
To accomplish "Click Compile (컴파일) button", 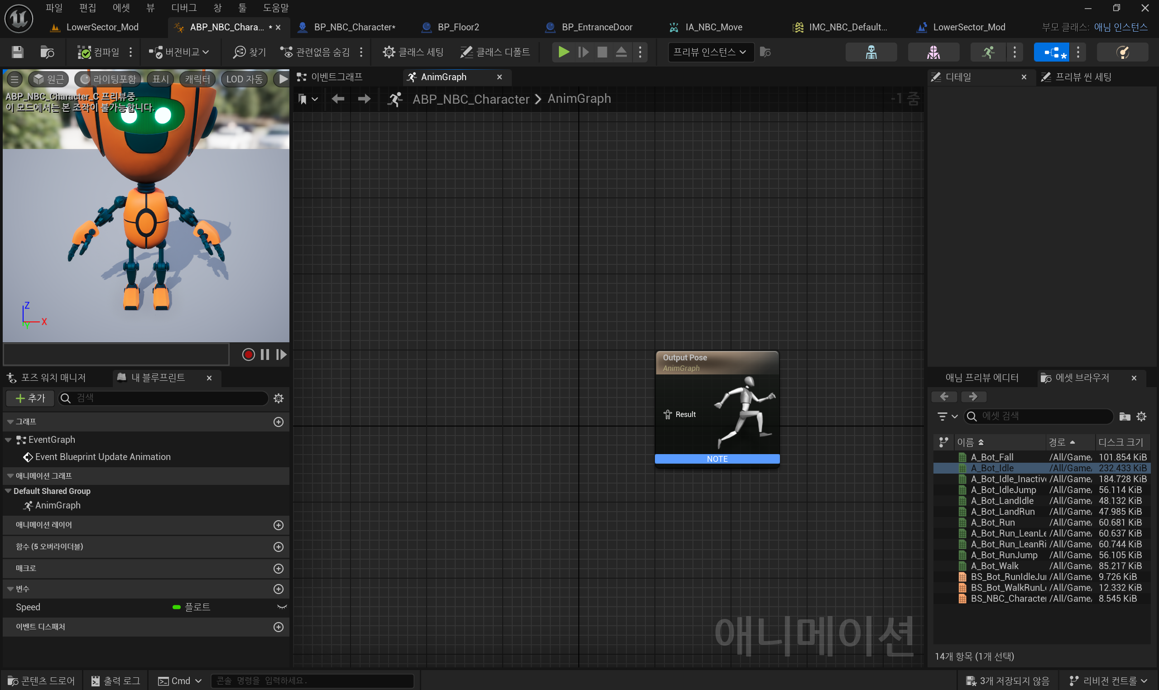I will click(99, 52).
